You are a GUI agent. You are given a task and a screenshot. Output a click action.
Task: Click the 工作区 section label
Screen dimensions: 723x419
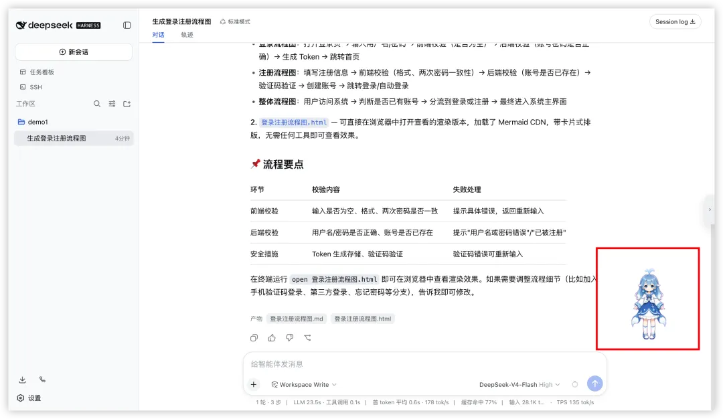point(25,104)
